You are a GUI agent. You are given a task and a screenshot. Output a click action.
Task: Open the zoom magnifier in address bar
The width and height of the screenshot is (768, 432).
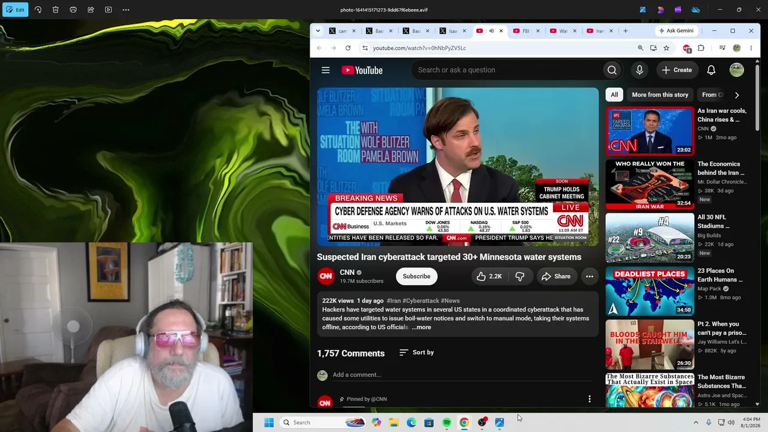tap(640, 48)
